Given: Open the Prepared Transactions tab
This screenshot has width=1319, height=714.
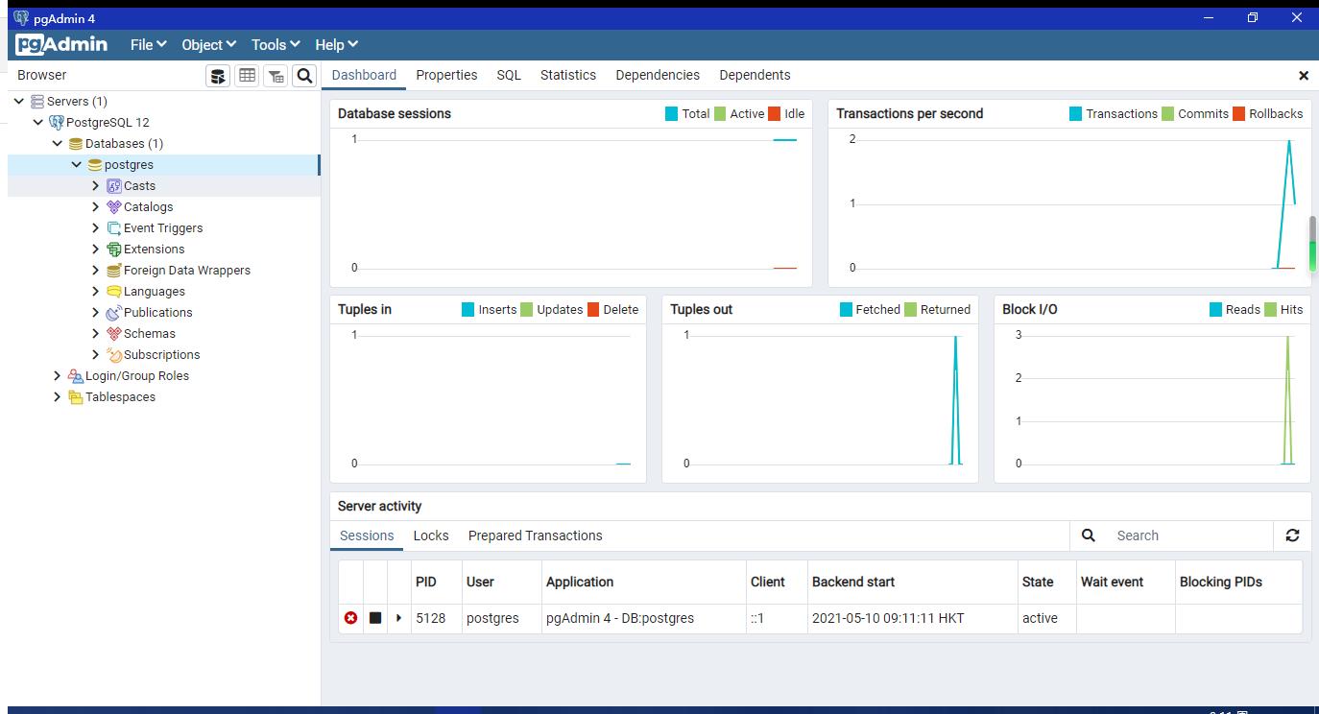Looking at the screenshot, I should pos(536,535).
